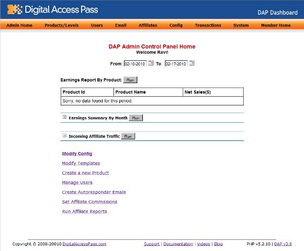Click the To date input field
The width and height of the screenshot is (304, 251).
coord(176,63)
